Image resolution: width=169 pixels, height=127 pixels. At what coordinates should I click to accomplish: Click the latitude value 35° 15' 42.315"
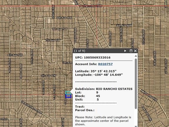tap(104, 71)
